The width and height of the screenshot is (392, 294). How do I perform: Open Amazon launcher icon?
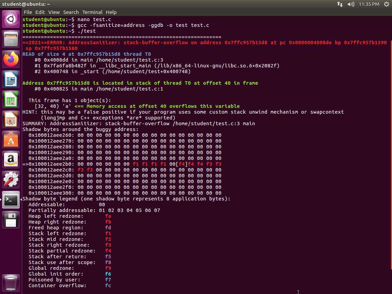(11, 160)
